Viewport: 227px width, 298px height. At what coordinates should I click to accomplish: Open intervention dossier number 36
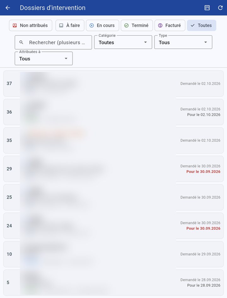[113, 112]
